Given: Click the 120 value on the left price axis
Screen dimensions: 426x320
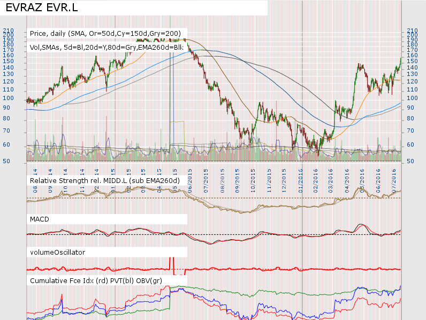Looking at the screenshot, I should point(8,81).
